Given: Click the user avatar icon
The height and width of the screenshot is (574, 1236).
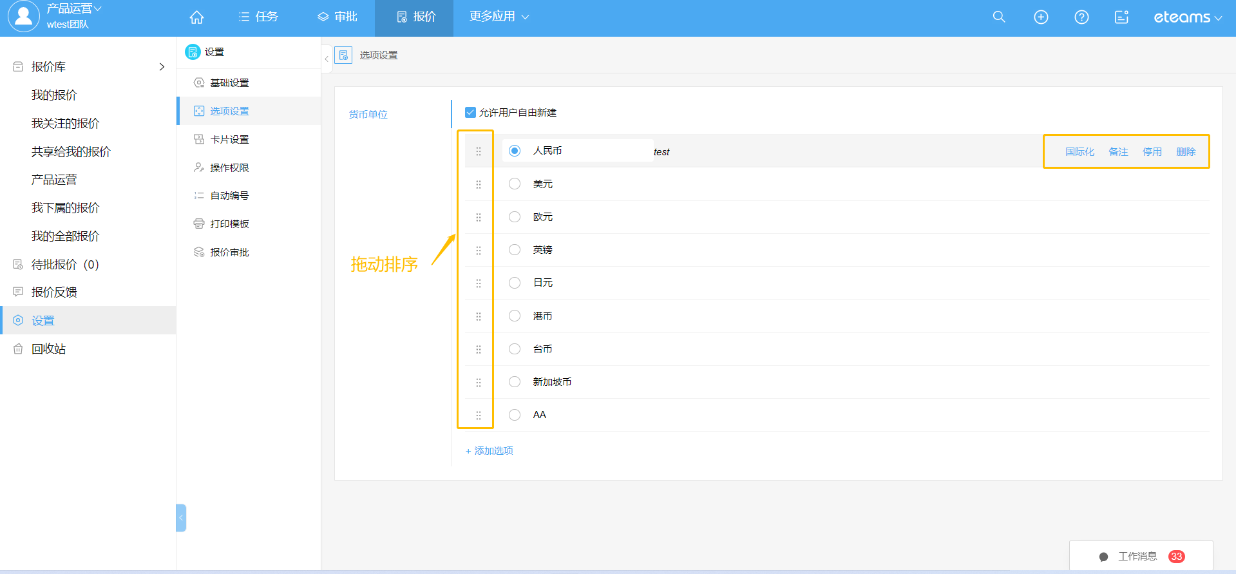Looking at the screenshot, I should pos(23,17).
